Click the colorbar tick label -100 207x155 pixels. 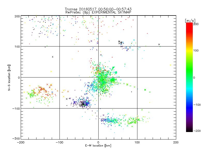point(197,105)
